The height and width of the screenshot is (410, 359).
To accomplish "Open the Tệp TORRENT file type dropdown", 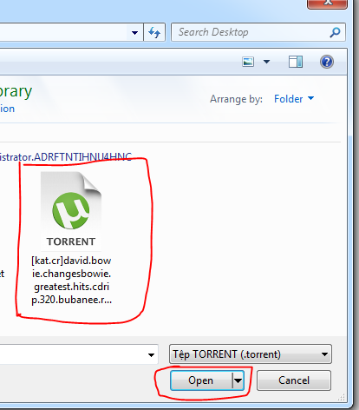I will point(251,354).
